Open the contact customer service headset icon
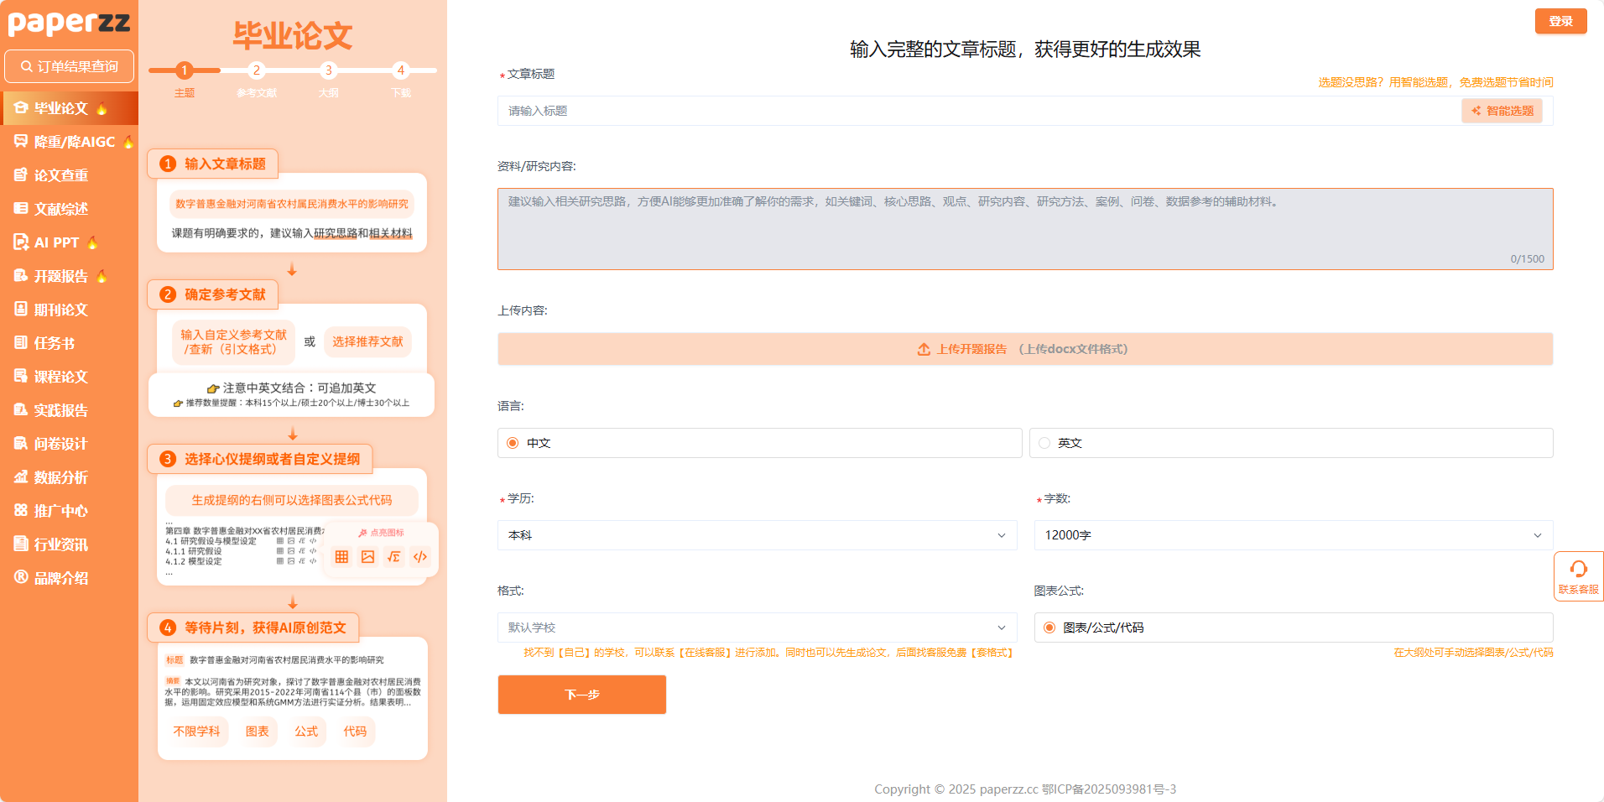Screen dimensions: 1604x802 (x=1578, y=570)
